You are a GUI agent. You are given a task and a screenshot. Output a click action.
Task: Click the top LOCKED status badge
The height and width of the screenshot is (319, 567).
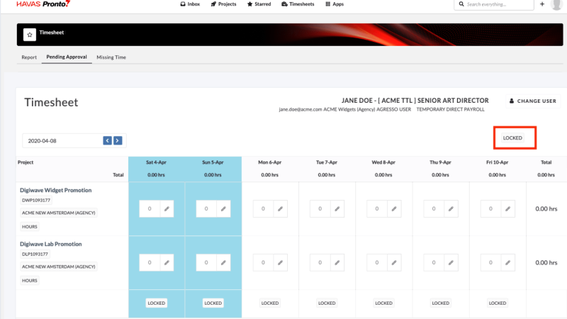pos(512,138)
